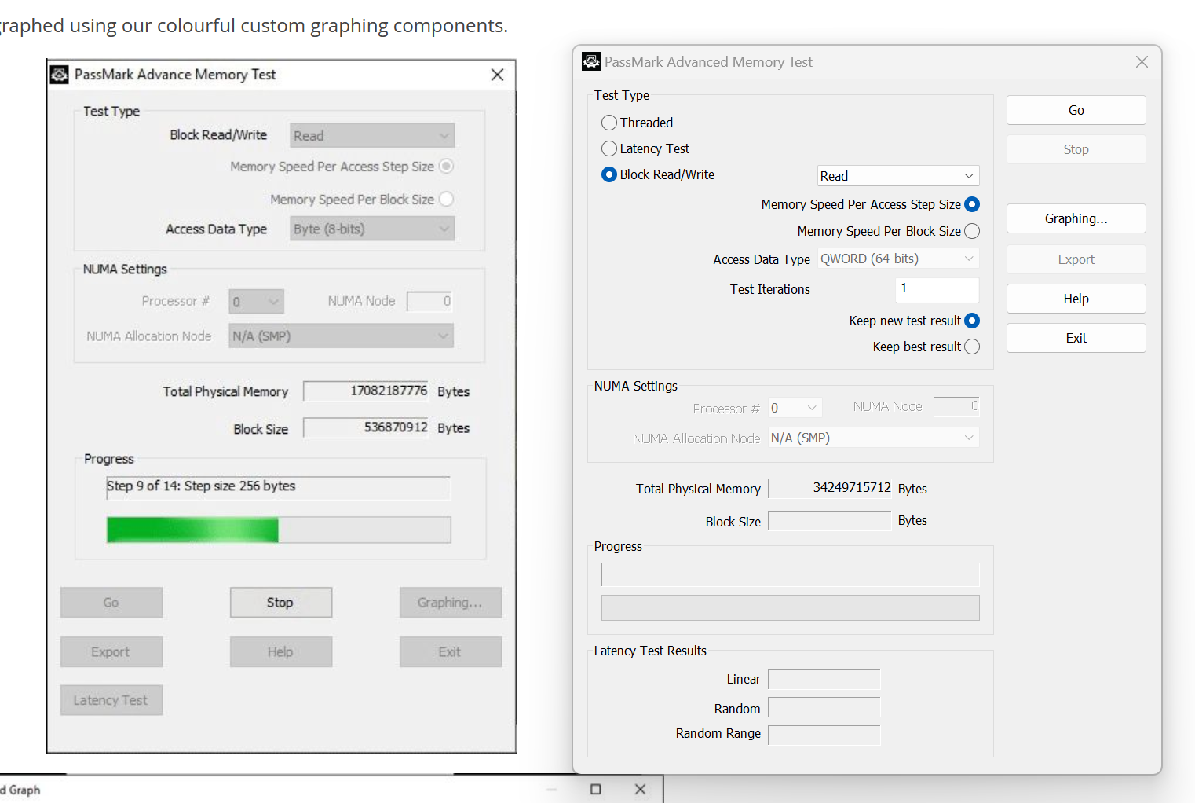Click the empty progress bar in Advanced window
Screen dimensions: 1195x803
point(791,608)
